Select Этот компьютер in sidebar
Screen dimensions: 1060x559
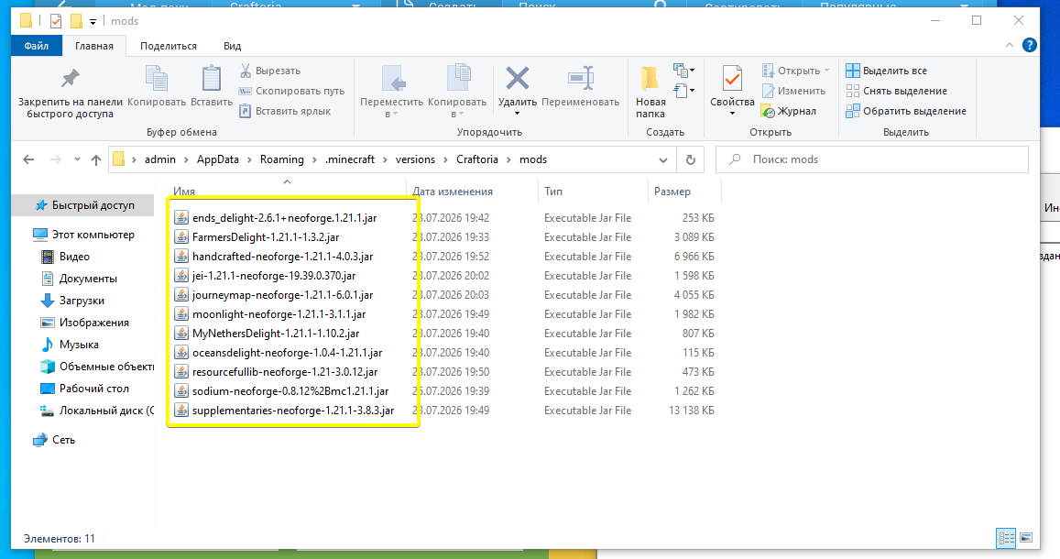83,235
